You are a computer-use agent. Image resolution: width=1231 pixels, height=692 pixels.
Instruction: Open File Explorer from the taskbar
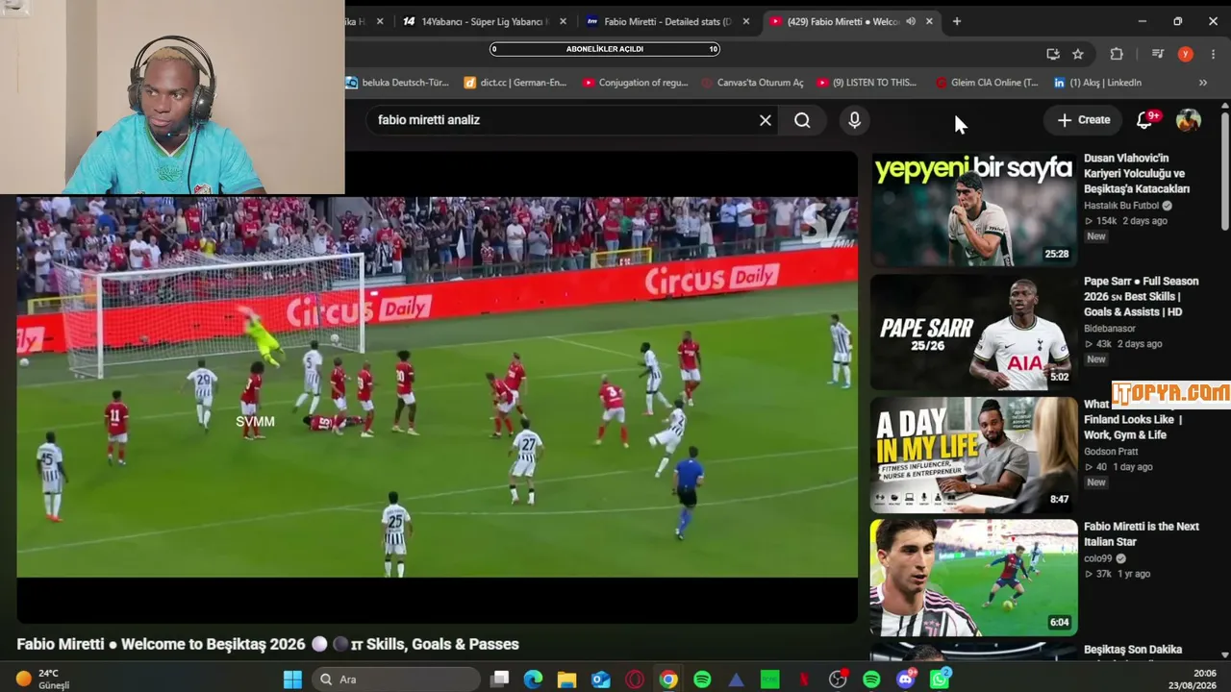click(x=566, y=680)
